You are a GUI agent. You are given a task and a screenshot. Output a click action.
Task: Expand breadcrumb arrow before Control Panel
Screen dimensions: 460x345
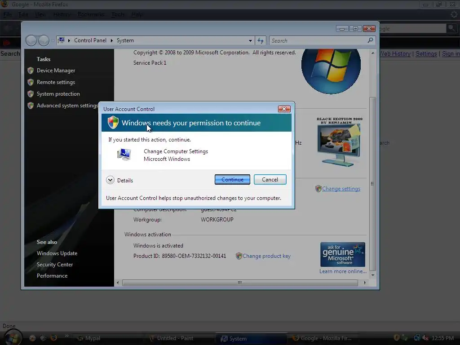click(x=69, y=40)
